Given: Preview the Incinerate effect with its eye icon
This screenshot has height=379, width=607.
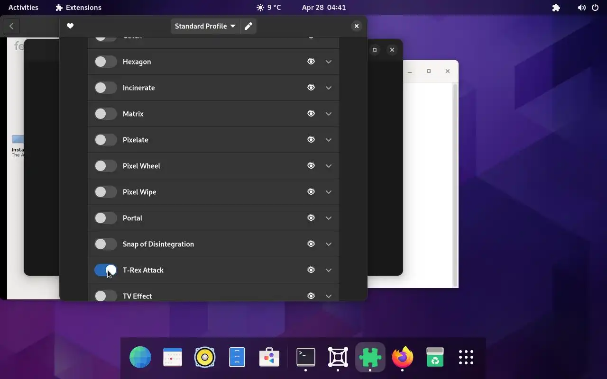Looking at the screenshot, I should point(311,88).
